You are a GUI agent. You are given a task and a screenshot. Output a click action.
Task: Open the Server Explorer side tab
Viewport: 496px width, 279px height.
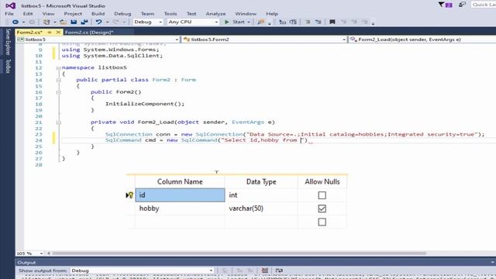(x=8, y=41)
